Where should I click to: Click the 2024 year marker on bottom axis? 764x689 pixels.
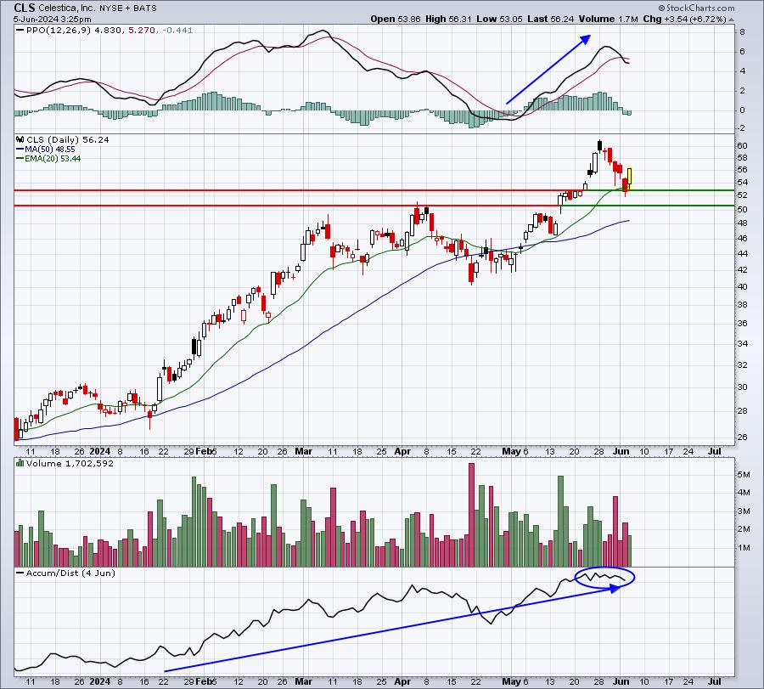100,681
